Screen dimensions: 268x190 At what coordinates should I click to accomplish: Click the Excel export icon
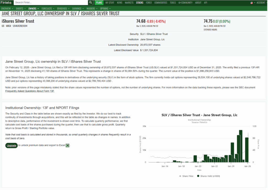(68, 145)
